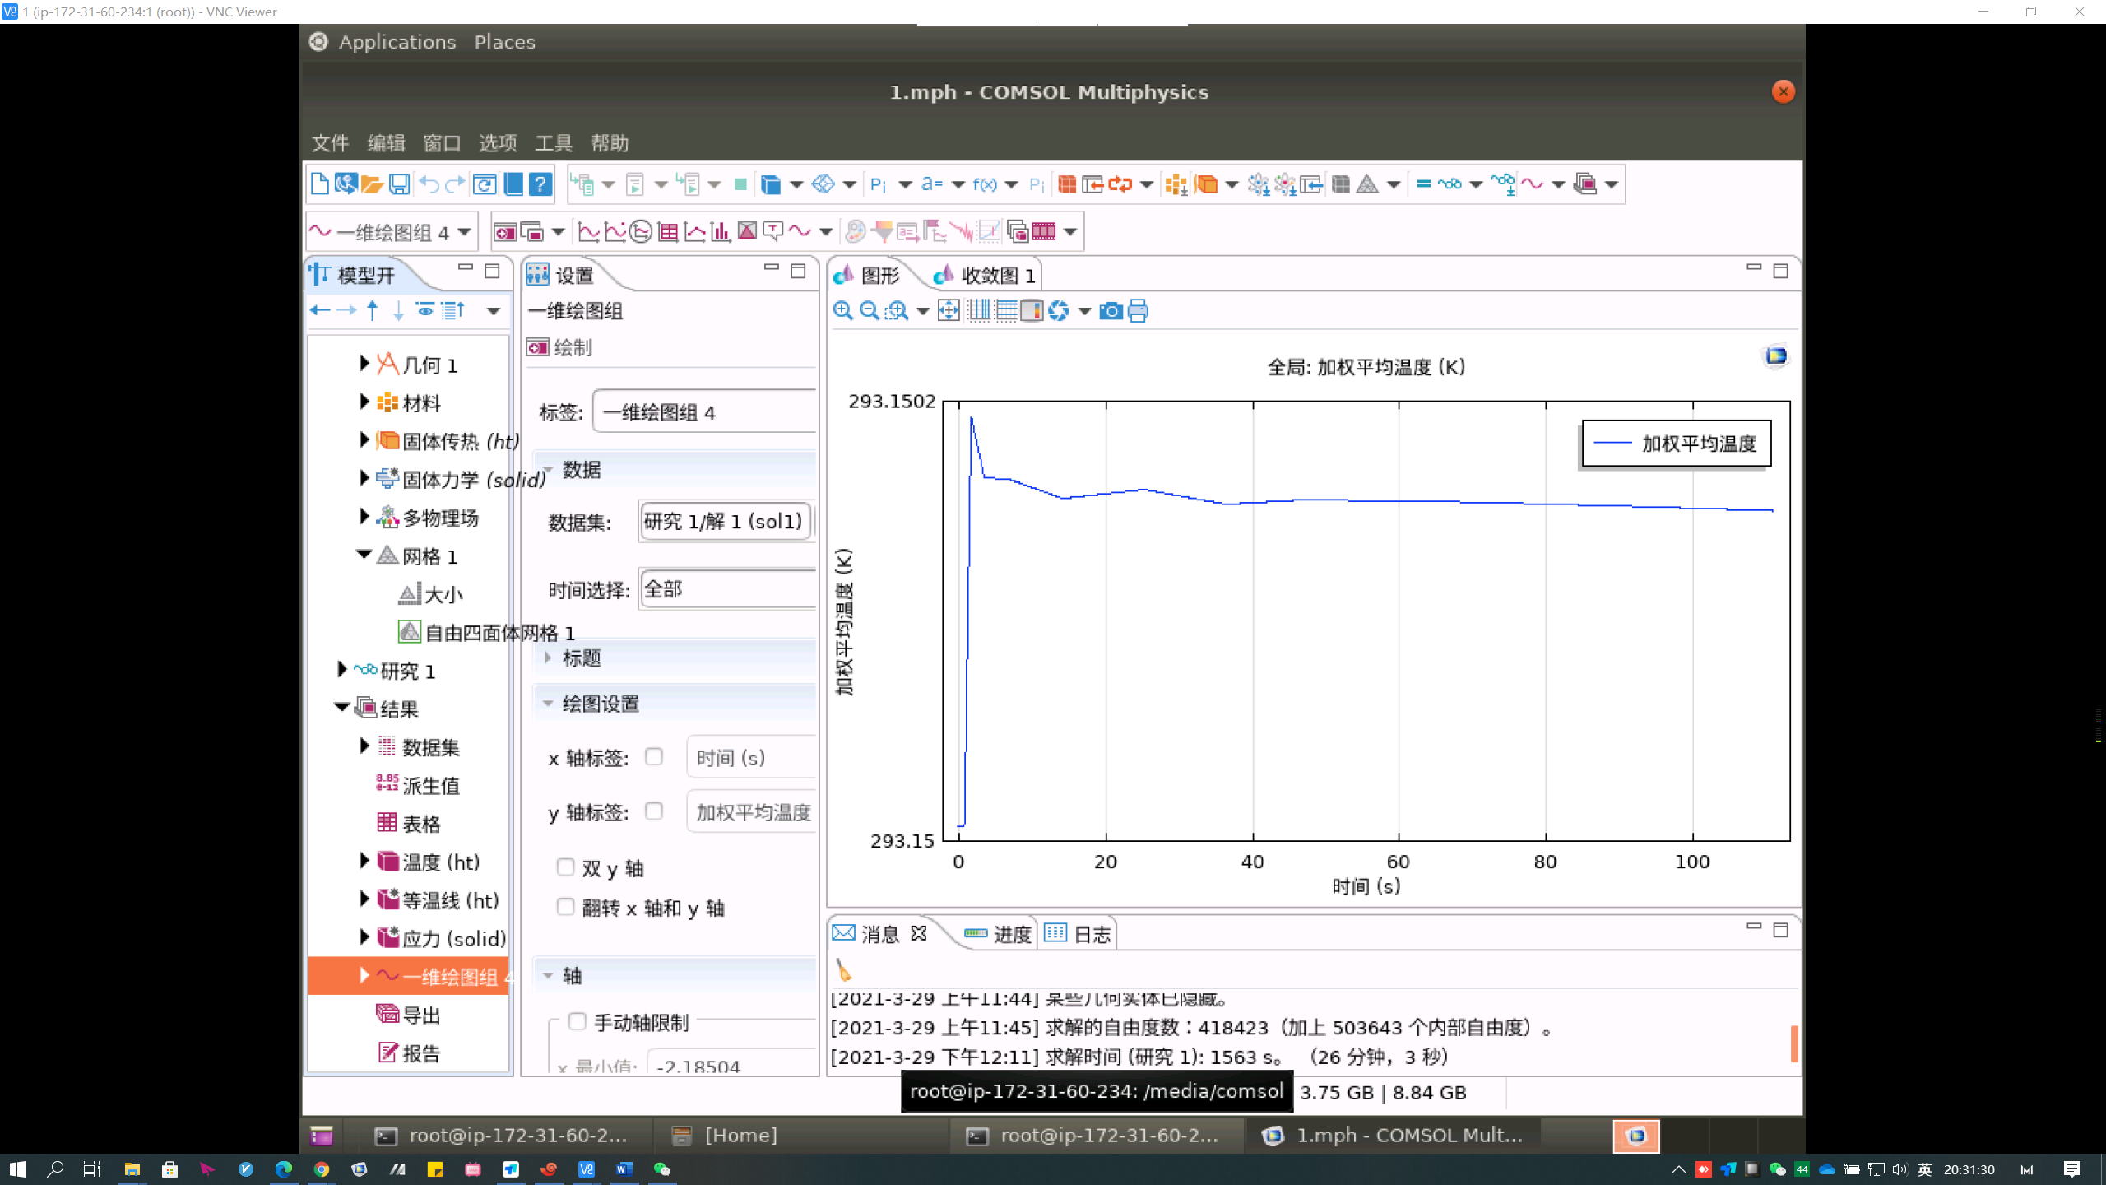Expand the 研究 1 tree node
Screen dimensions: 2106x1185
[x=342, y=669]
